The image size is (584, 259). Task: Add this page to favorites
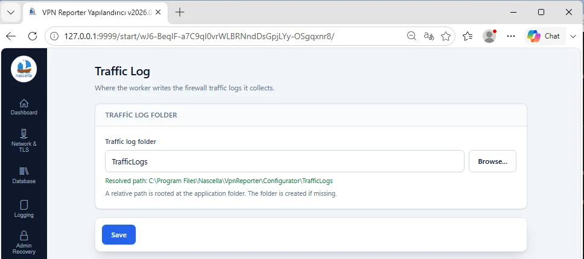click(445, 36)
